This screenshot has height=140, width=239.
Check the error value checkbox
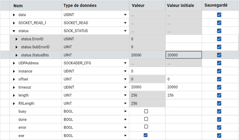146,126
